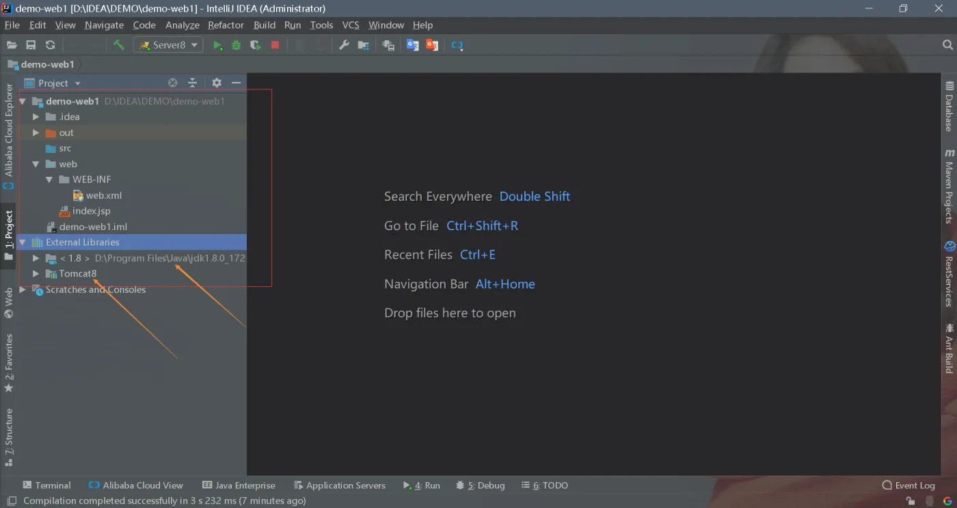This screenshot has width=957, height=508.
Task: Collapse the demo-web1 root node arrow
Action: coord(23,101)
